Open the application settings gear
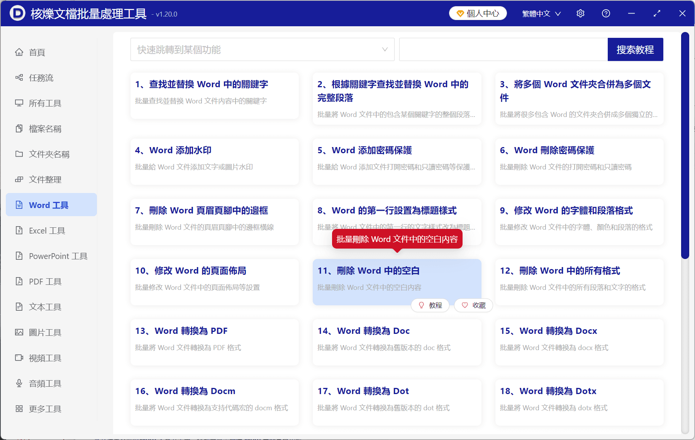The image size is (695, 440). (x=580, y=13)
